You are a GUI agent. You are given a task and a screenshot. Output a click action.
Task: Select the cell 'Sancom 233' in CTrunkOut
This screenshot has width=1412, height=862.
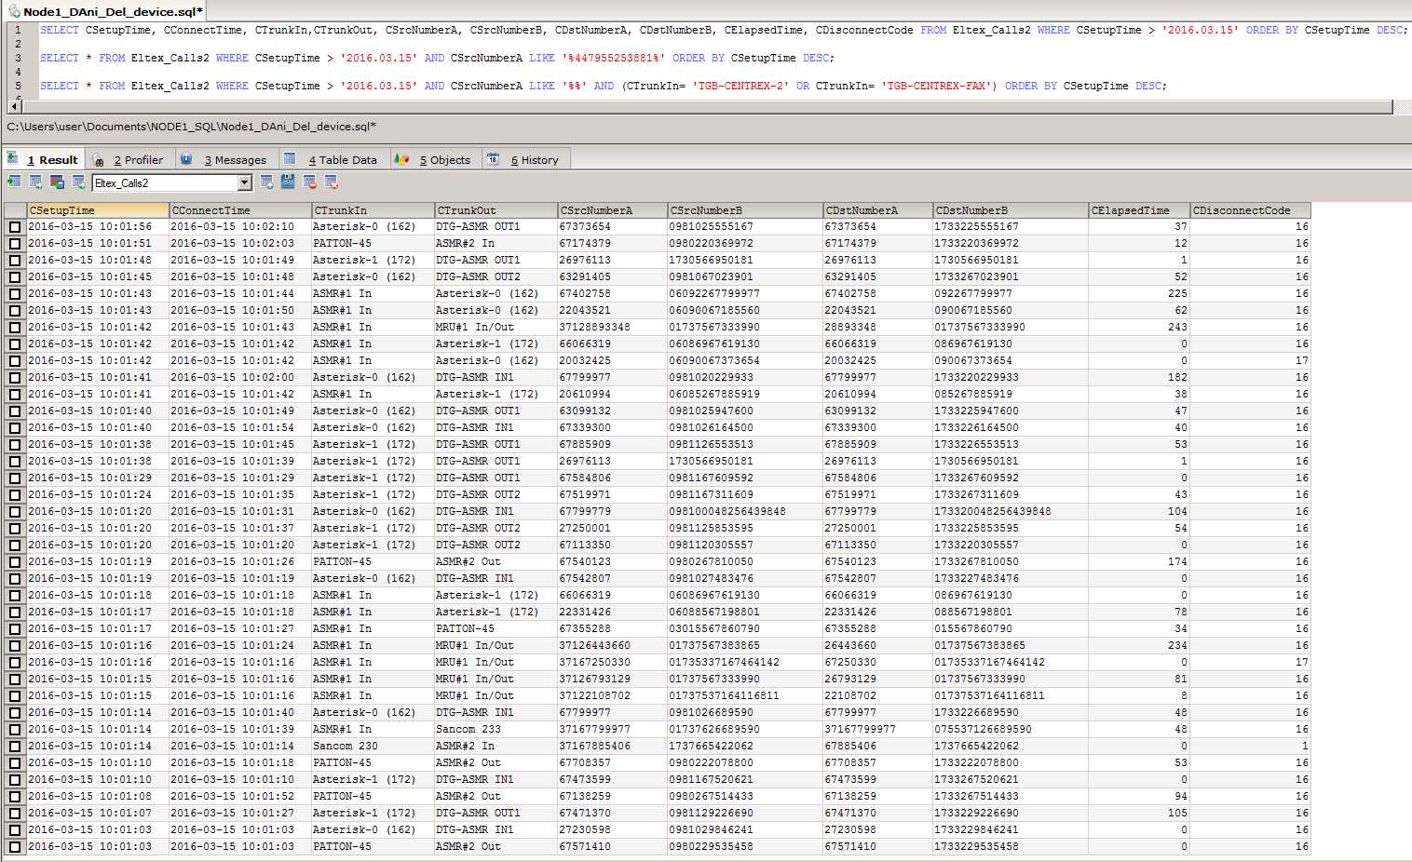[x=496, y=730]
